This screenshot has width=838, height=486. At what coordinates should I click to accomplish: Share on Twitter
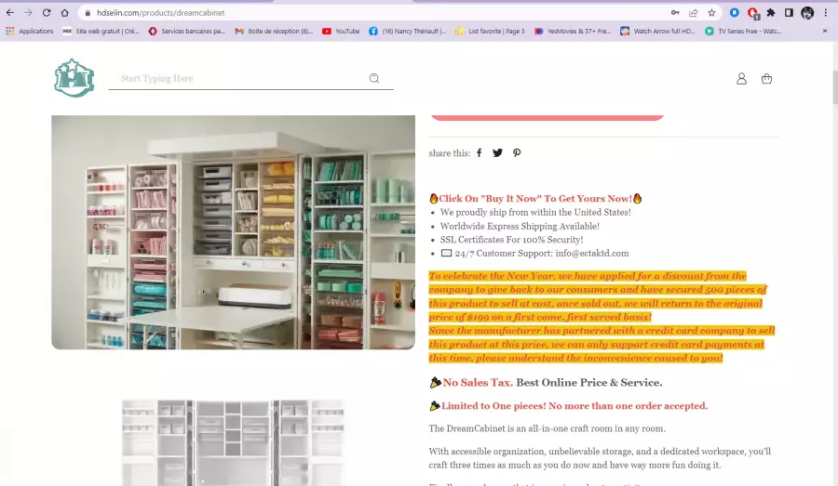(497, 153)
